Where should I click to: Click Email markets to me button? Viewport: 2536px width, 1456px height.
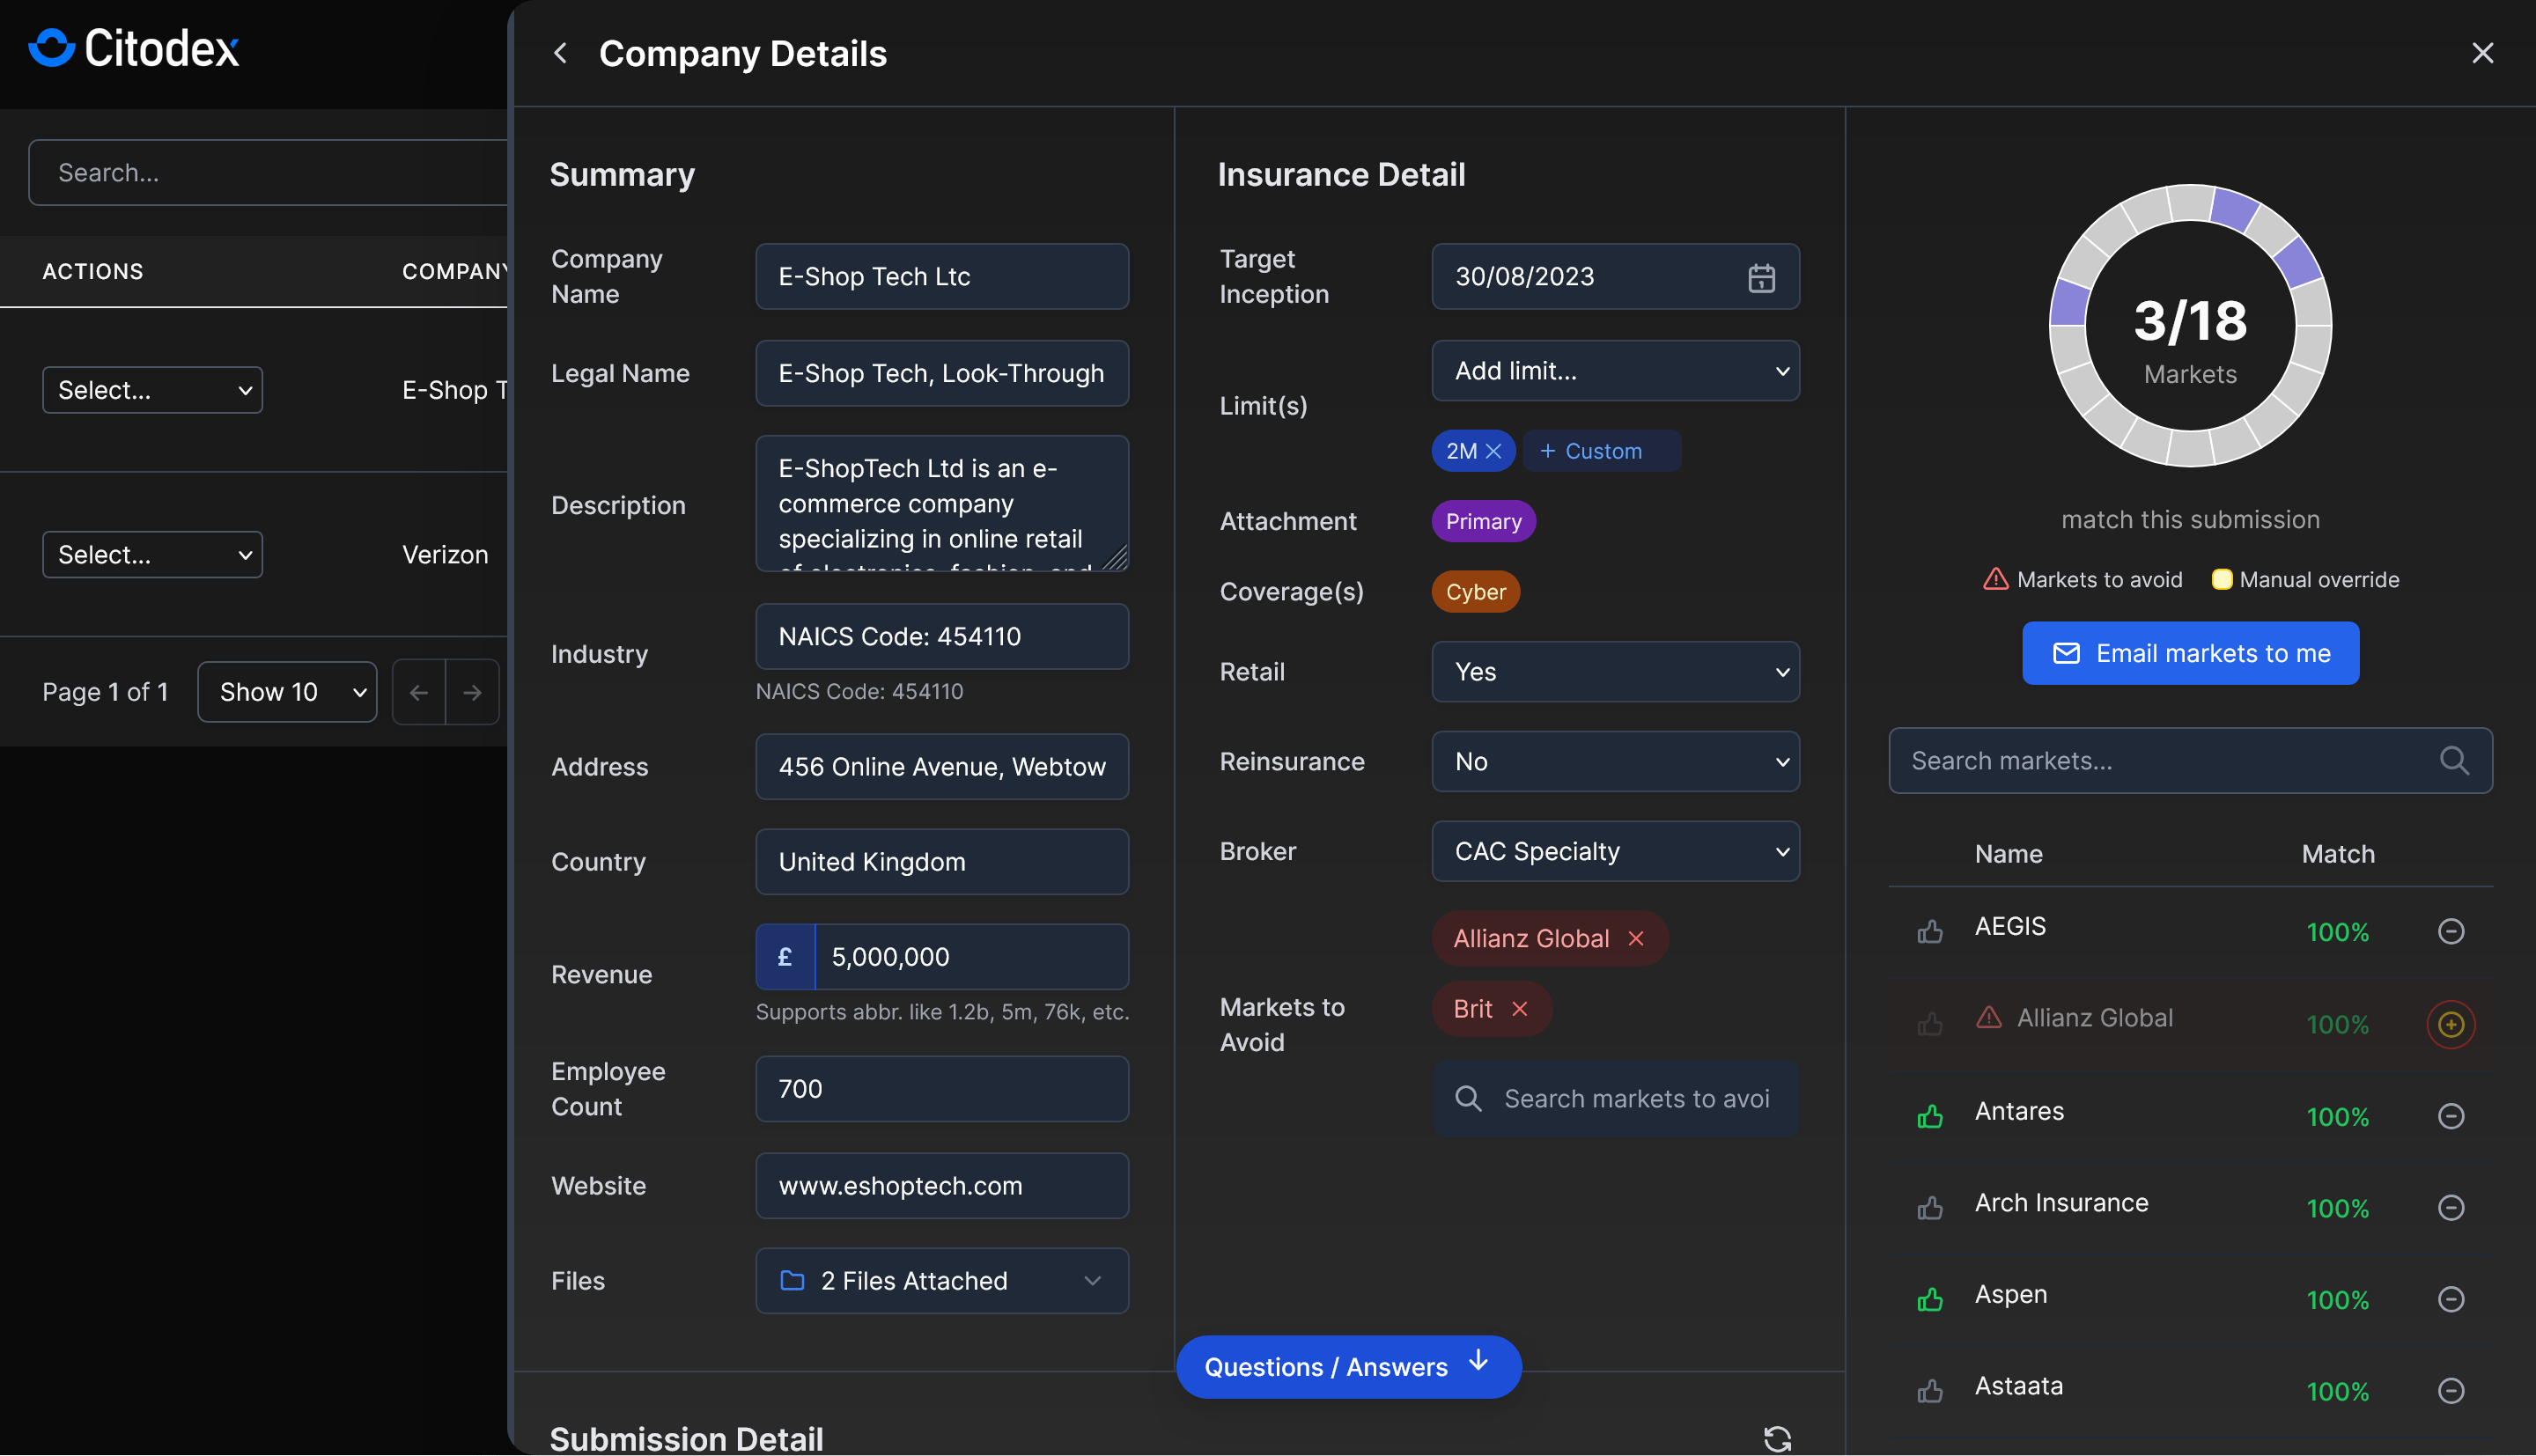coord(2190,653)
